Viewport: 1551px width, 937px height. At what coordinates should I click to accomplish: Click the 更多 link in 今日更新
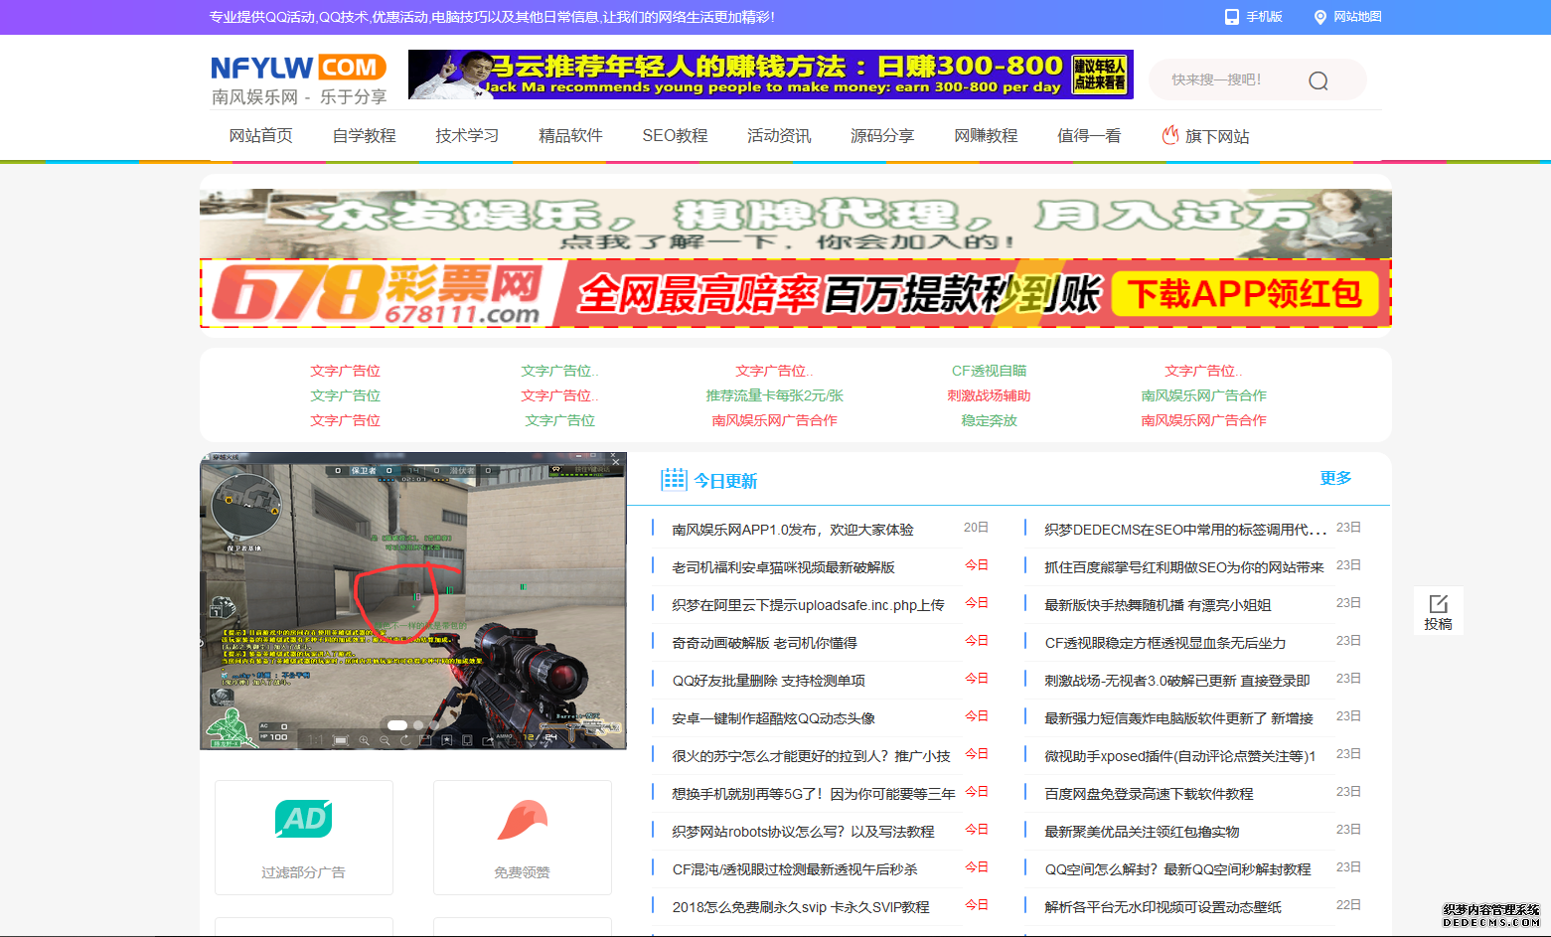pyautogui.click(x=1334, y=478)
